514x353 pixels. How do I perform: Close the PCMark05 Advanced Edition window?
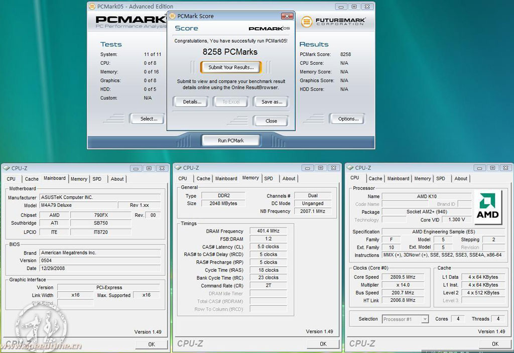click(x=367, y=7)
